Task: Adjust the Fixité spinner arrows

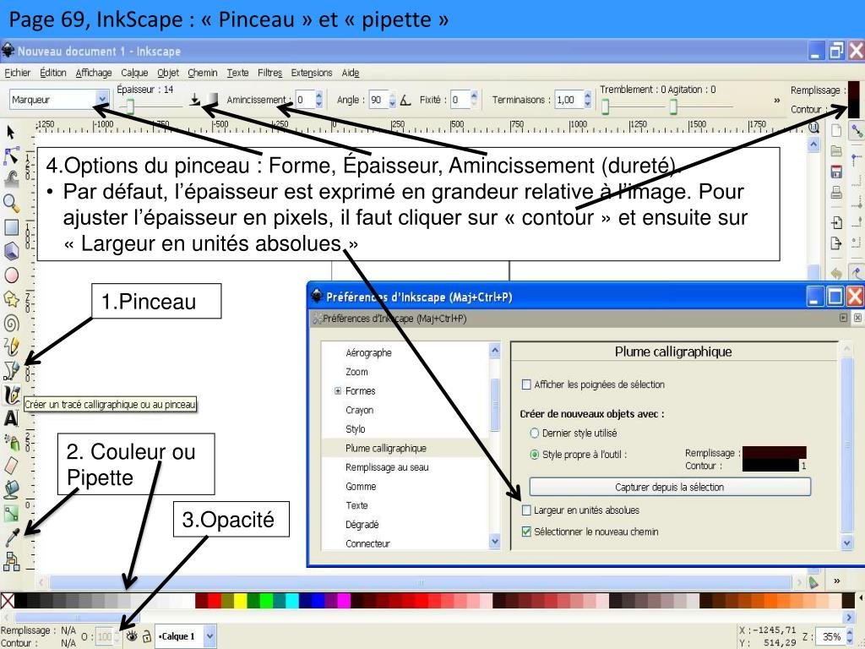Action: (x=473, y=100)
